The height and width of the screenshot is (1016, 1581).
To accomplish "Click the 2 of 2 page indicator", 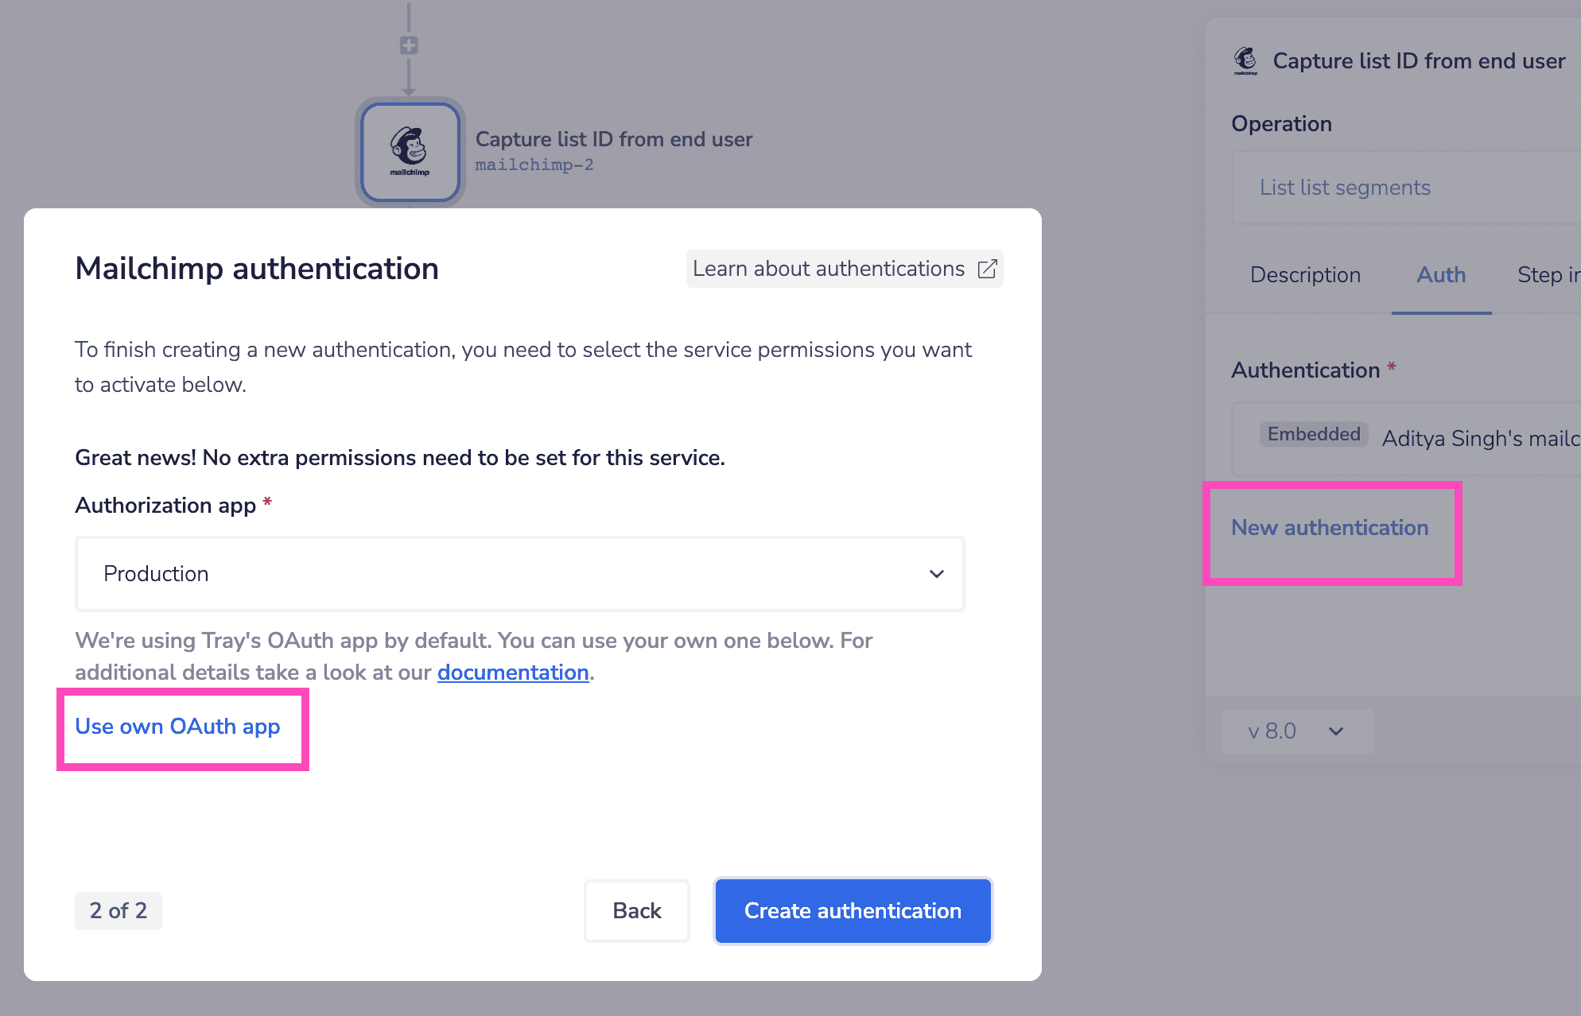I will point(118,911).
